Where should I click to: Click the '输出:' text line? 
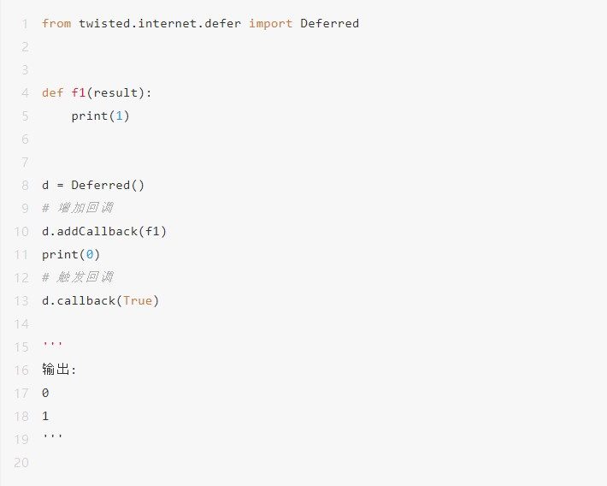pos(59,370)
